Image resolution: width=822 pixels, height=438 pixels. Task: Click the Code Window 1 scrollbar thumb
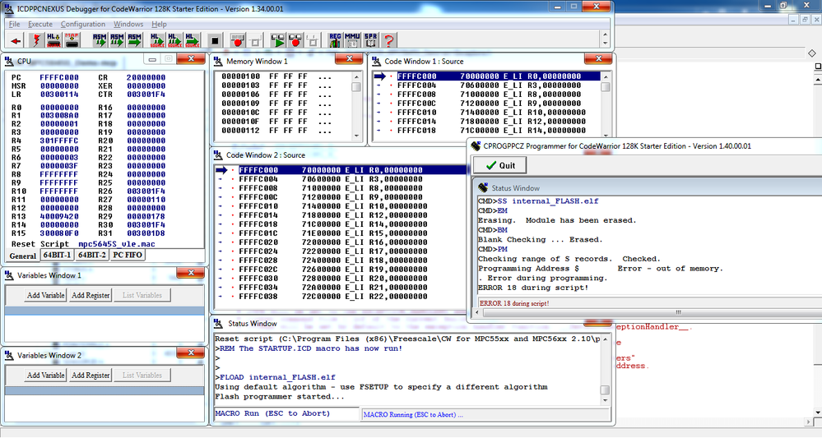[x=606, y=87]
